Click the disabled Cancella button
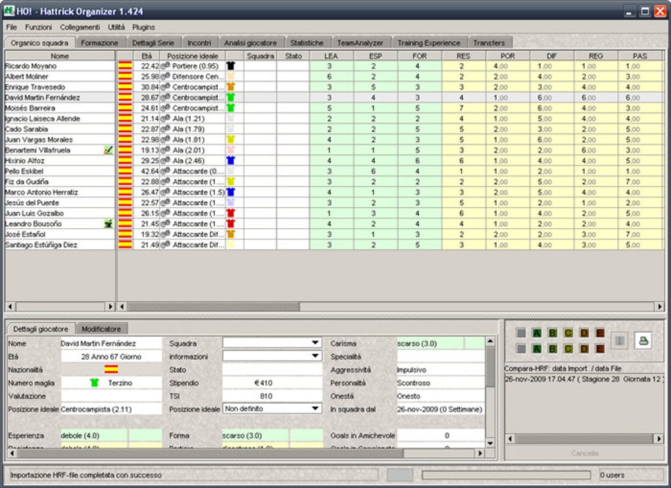Viewport: 671px width, 488px height. coord(585,453)
